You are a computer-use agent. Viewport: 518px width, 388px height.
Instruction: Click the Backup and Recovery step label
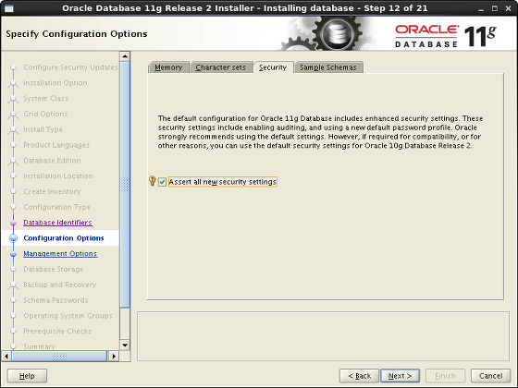pyautogui.click(x=60, y=285)
